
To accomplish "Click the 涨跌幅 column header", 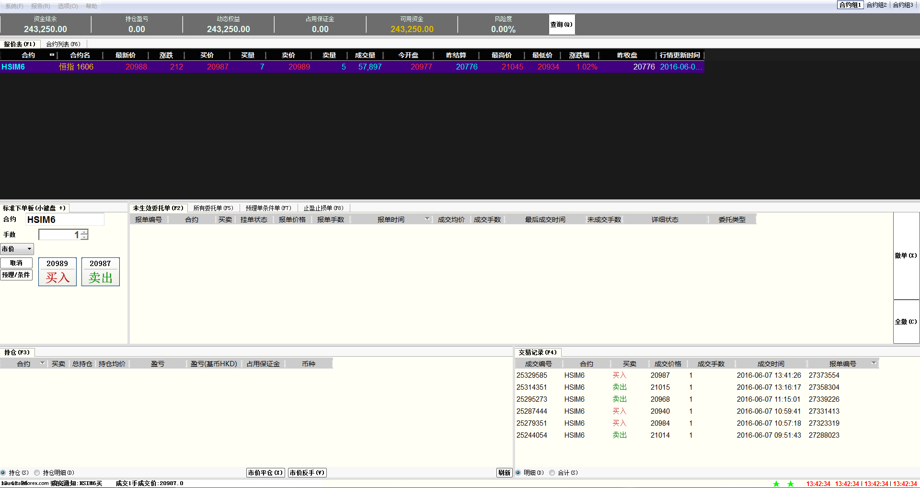I will [579, 55].
